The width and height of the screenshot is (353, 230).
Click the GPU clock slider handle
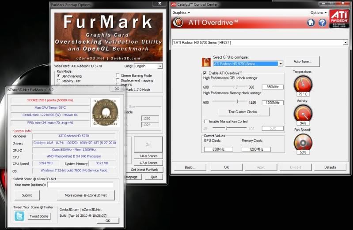point(237,86)
